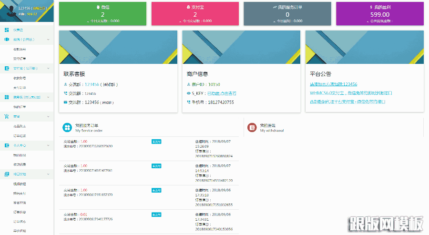This screenshot has height=235, width=429.
Task: Click the eye icon beside S_KEY
Action: tap(188, 93)
